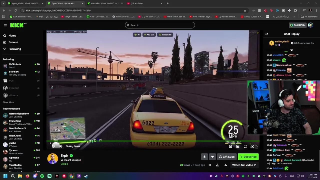The height and width of the screenshot is (180, 320).
Task: Open KICK Bounties bookmark
Action: click(21, 17)
